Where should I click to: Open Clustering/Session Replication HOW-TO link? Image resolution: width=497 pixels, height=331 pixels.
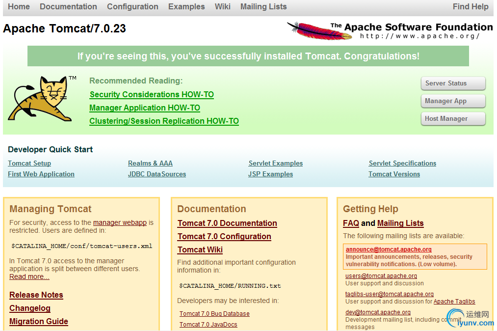164,121
